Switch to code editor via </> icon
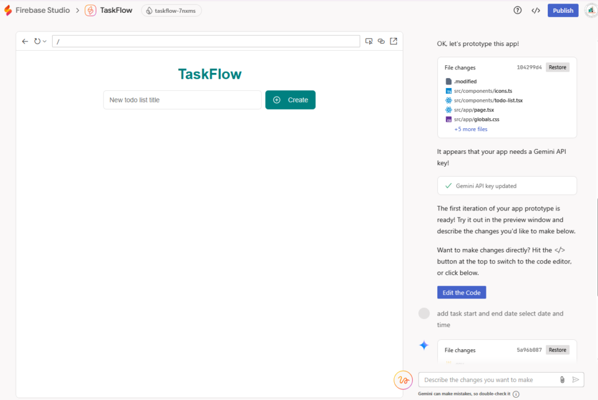Viewport: 598px width, 400px height. 536,10
